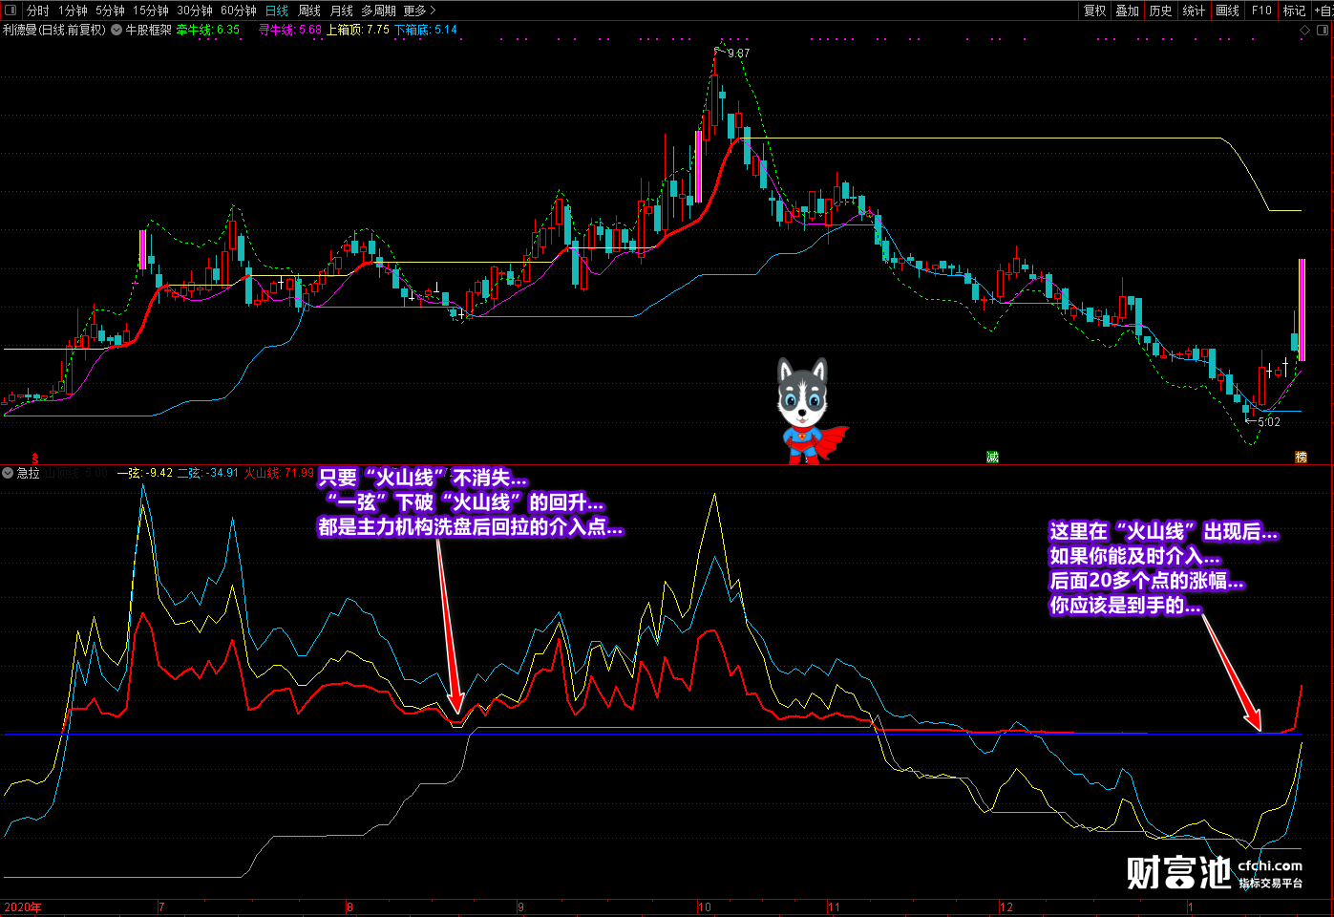1334x917 pixels.
Task: Switch to 周线 weekly tab
Action: coord(309,11)
